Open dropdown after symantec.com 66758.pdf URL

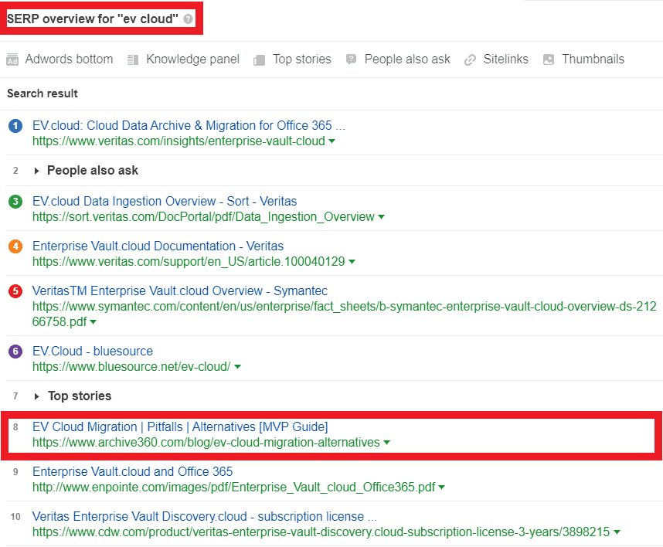tap(93, 322)
